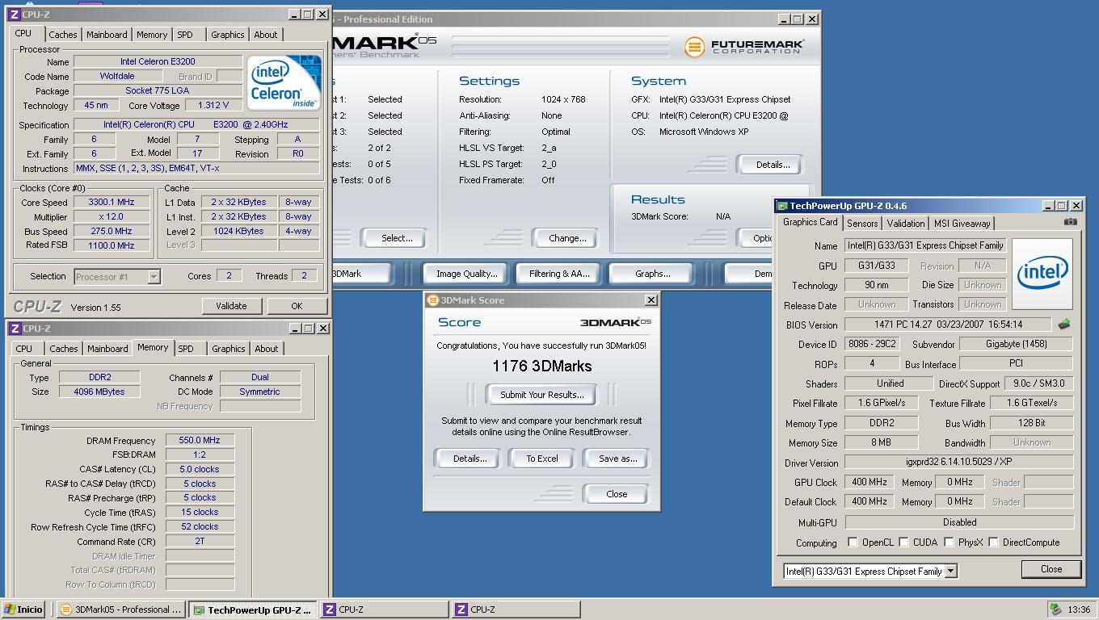Open Graphs button in 3DMark05
The width and height of the screenshot is (1099, 620).
point(652,274)
